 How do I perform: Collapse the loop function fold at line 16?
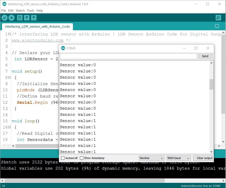[10, 127]
